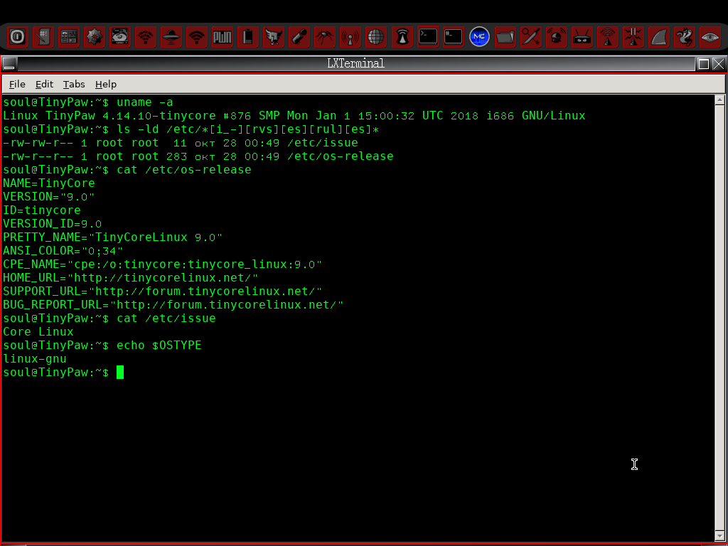Click the terminal vertical scrollbar track
Image resolution: width=728 pixels, height=546 pixels.
[719, 318]
